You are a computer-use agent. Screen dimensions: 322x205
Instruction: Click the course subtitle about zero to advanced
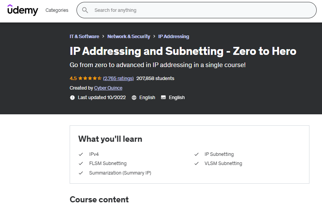[x=158, y=65]
